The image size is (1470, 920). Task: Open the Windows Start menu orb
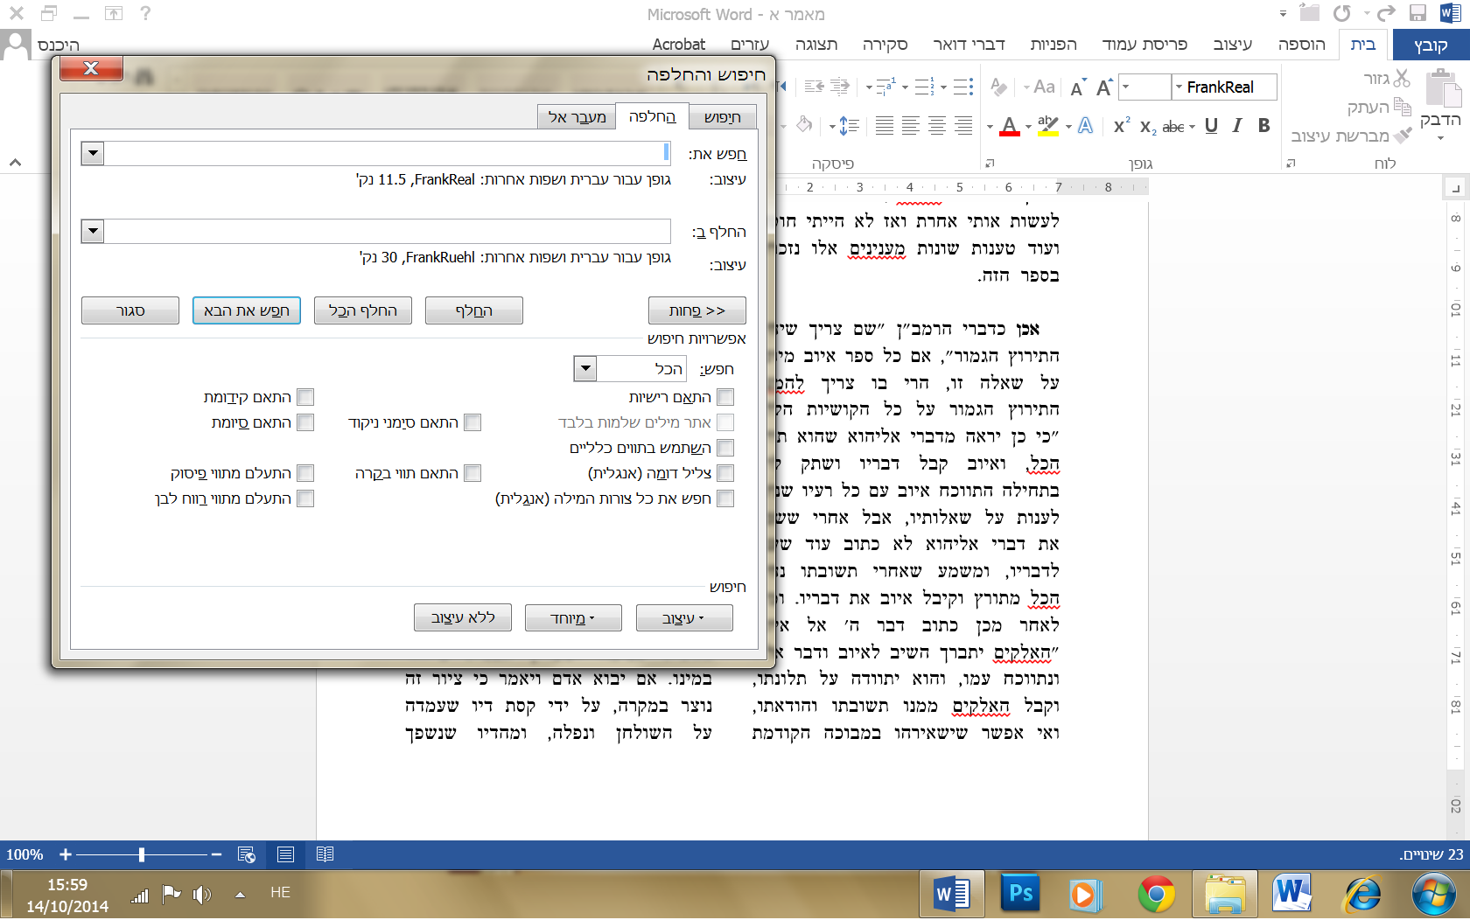coord(1433,894)
